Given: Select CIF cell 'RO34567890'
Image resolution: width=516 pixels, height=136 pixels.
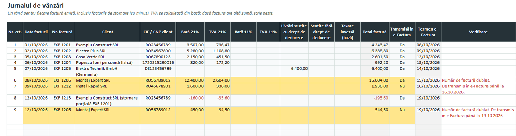Looking at the screenshot, I should pos(158,51).
